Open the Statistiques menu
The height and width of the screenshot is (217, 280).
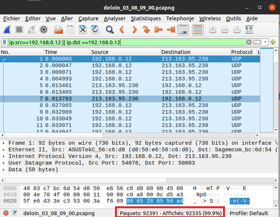tap(146, 18)
